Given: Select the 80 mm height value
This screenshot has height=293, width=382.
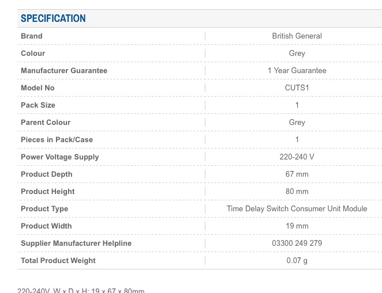Looking at the screenshot, I should coord(297,191).
